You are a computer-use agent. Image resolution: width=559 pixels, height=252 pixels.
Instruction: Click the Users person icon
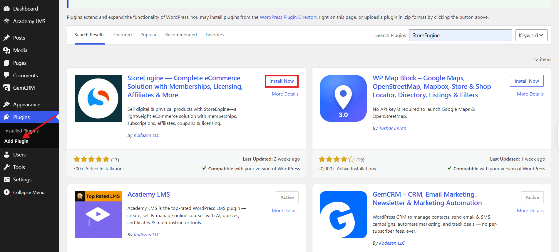click(6, 154)
